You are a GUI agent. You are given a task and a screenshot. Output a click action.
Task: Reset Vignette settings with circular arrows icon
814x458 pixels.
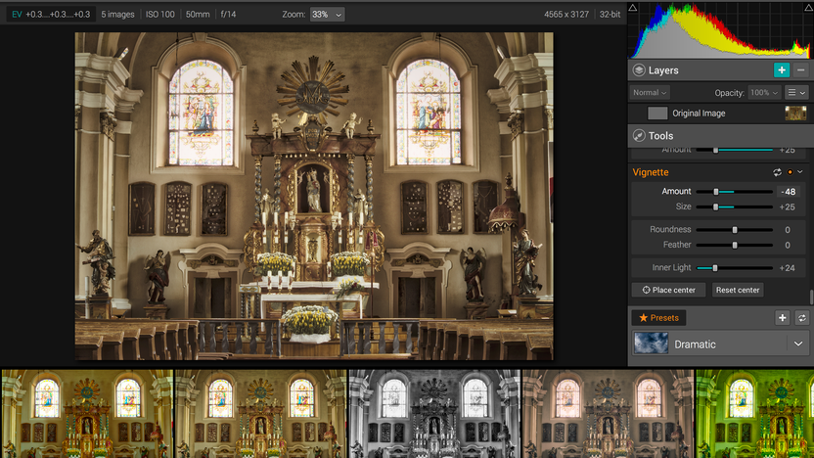777,172
